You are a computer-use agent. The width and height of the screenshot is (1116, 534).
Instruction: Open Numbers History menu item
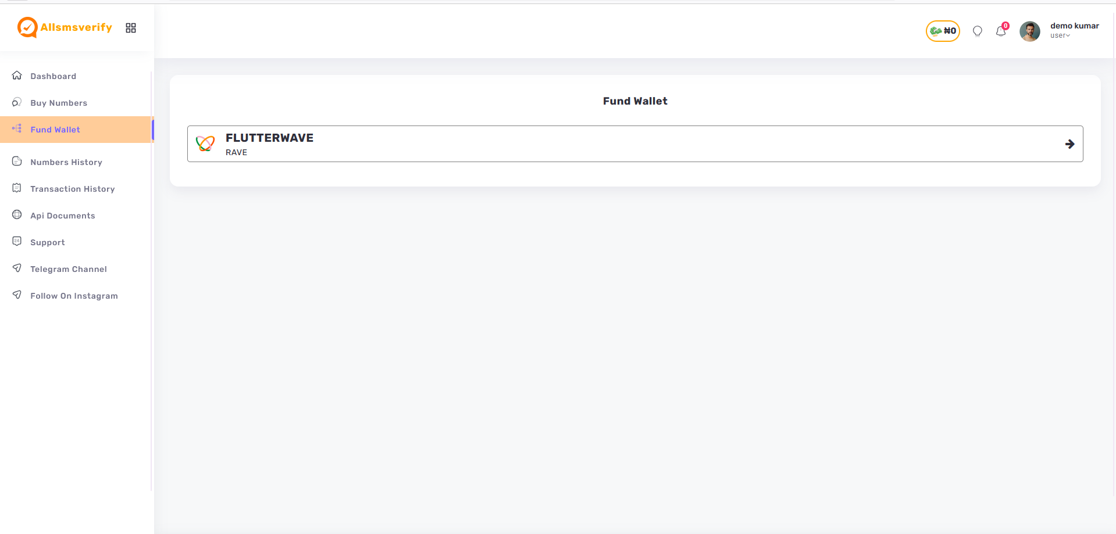click(66, 162)
